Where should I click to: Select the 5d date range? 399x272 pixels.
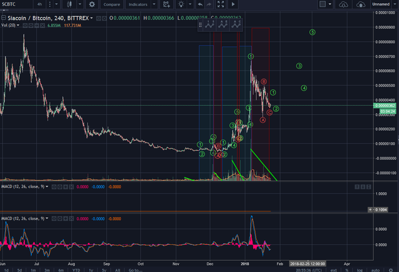coord(19,270)
